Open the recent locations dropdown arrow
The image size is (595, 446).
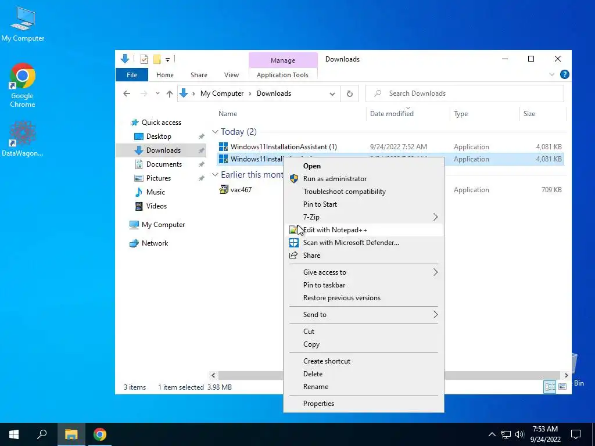tap(157, 93)
